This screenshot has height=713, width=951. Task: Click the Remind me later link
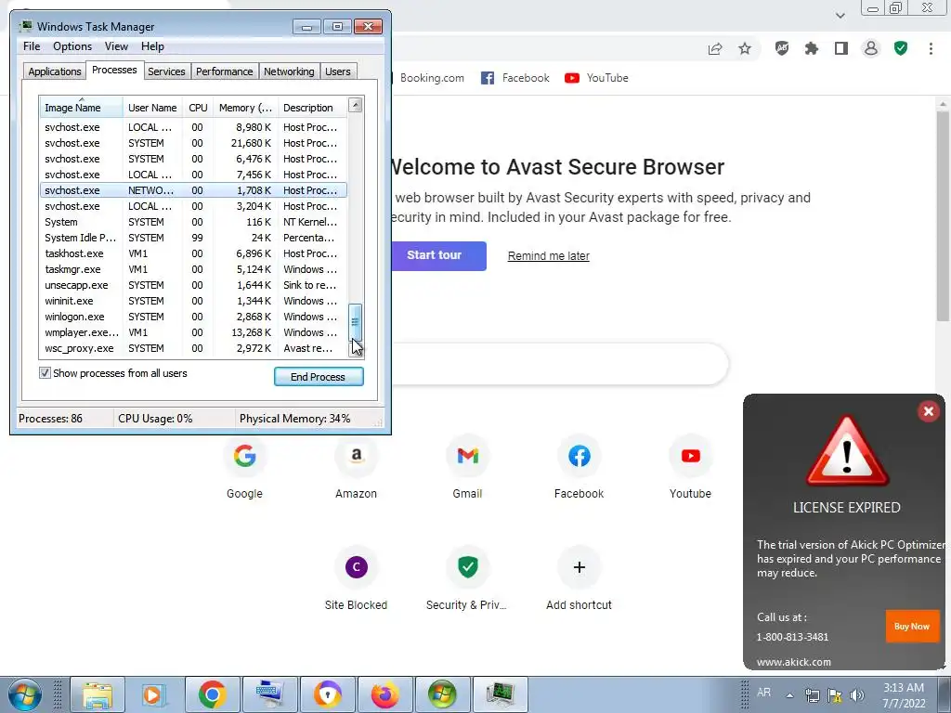(548, 256)
